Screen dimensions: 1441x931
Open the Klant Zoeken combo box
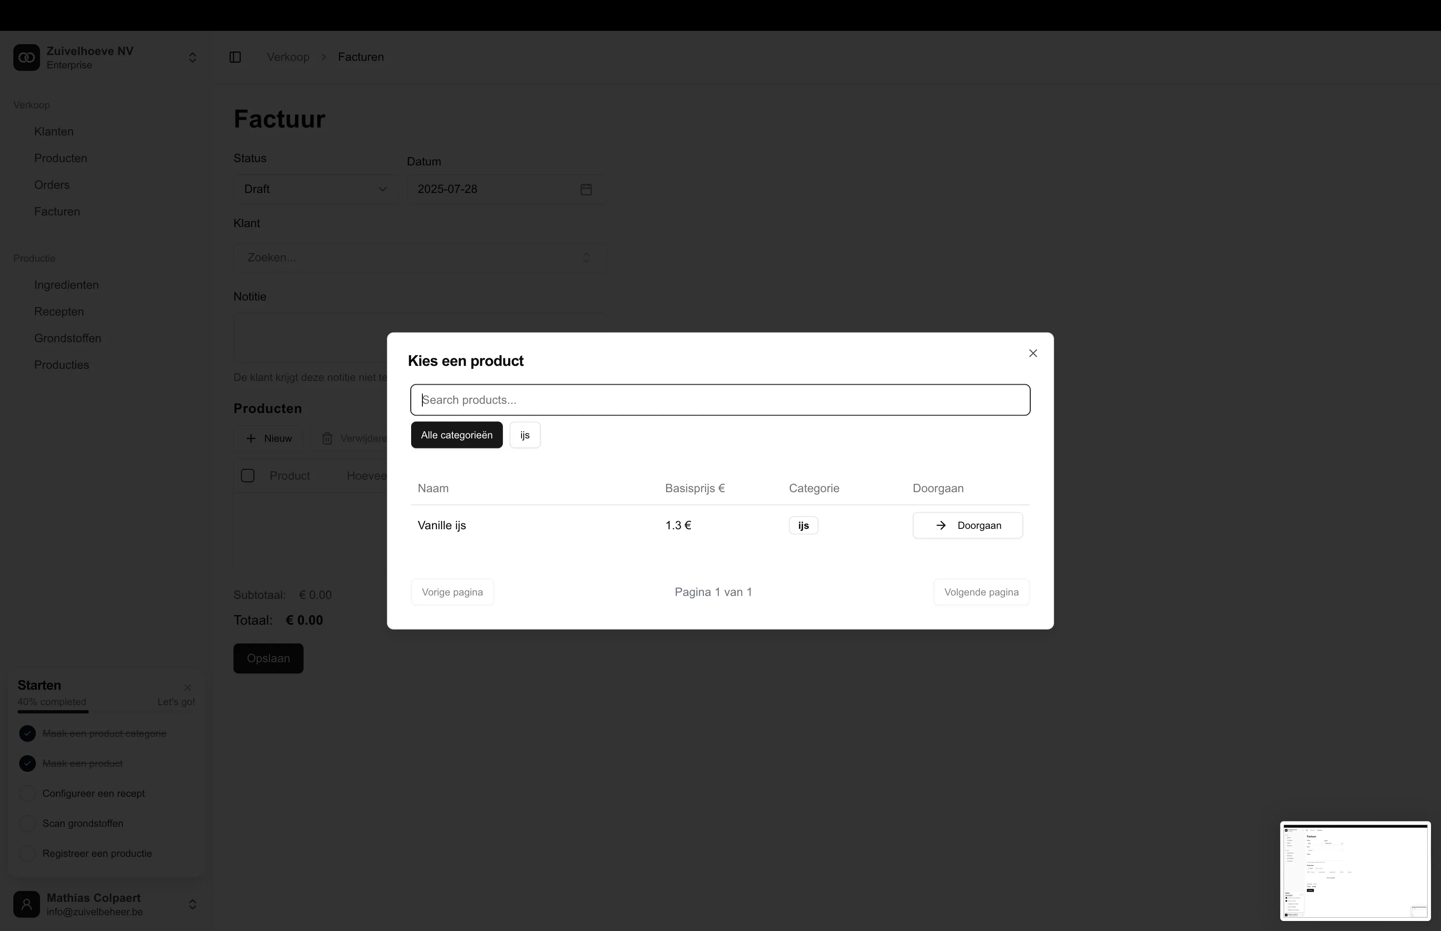[419, 258]
